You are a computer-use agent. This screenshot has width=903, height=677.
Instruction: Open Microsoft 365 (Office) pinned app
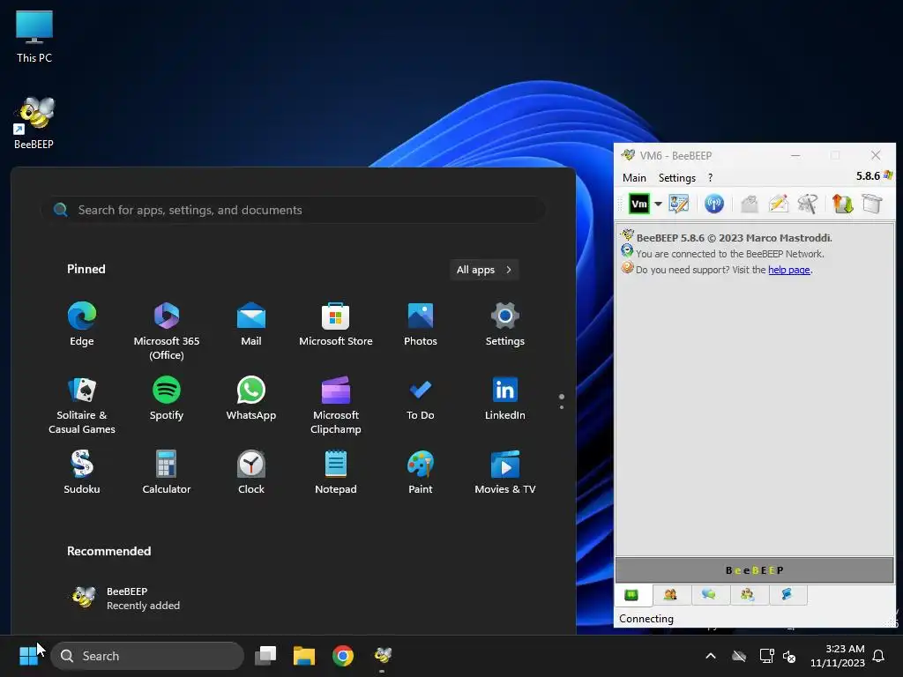pyautogui.click(x=167, y=331)
